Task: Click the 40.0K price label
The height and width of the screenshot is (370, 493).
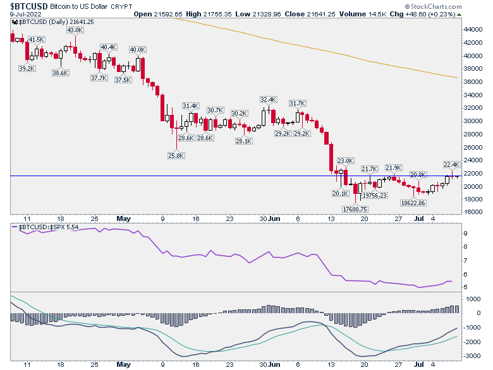Action: [138, 50]
